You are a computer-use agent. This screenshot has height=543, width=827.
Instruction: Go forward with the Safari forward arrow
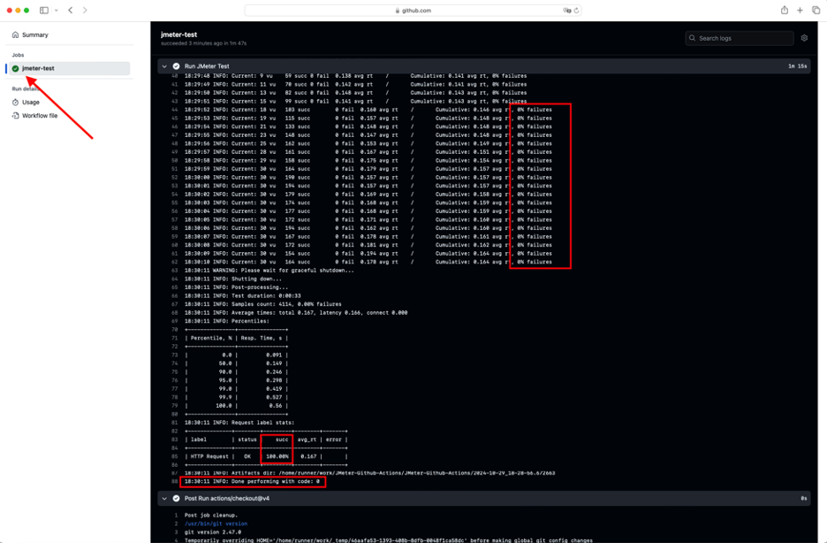point(85,10)
